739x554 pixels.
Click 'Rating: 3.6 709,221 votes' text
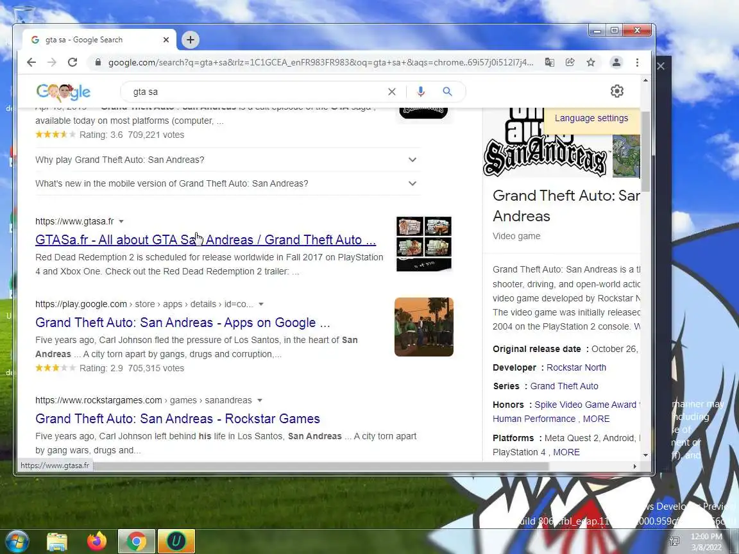pos(132,135)
